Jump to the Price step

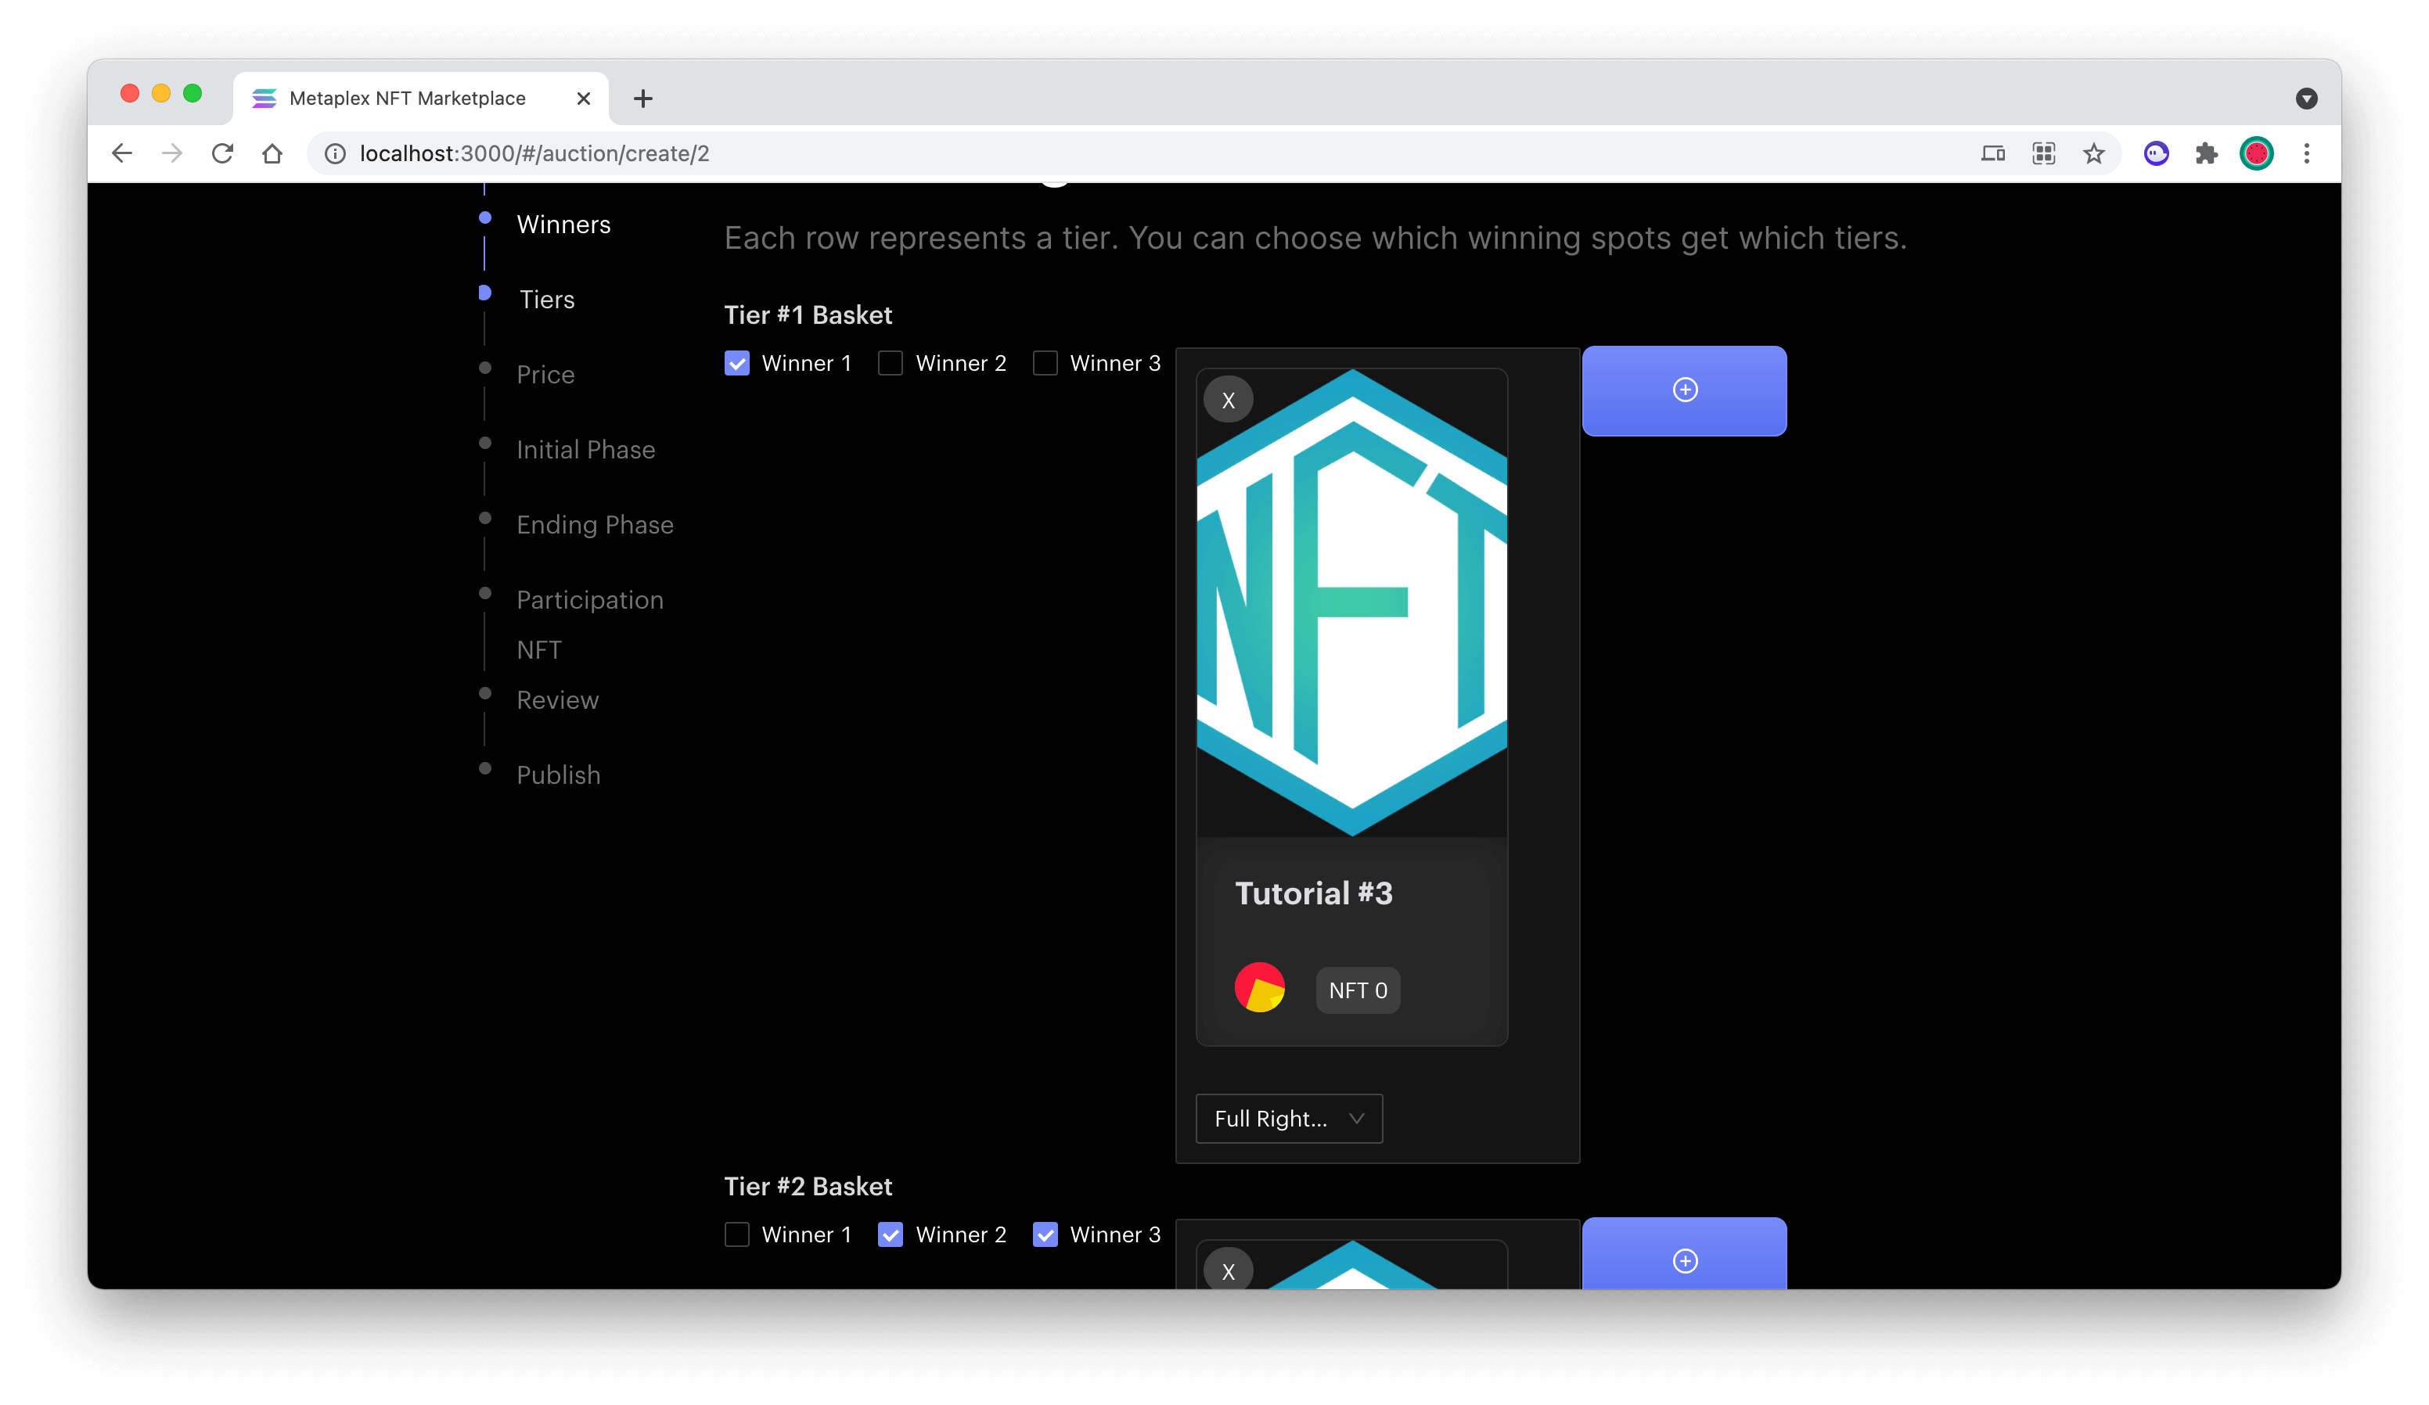[x=545, y=375]
